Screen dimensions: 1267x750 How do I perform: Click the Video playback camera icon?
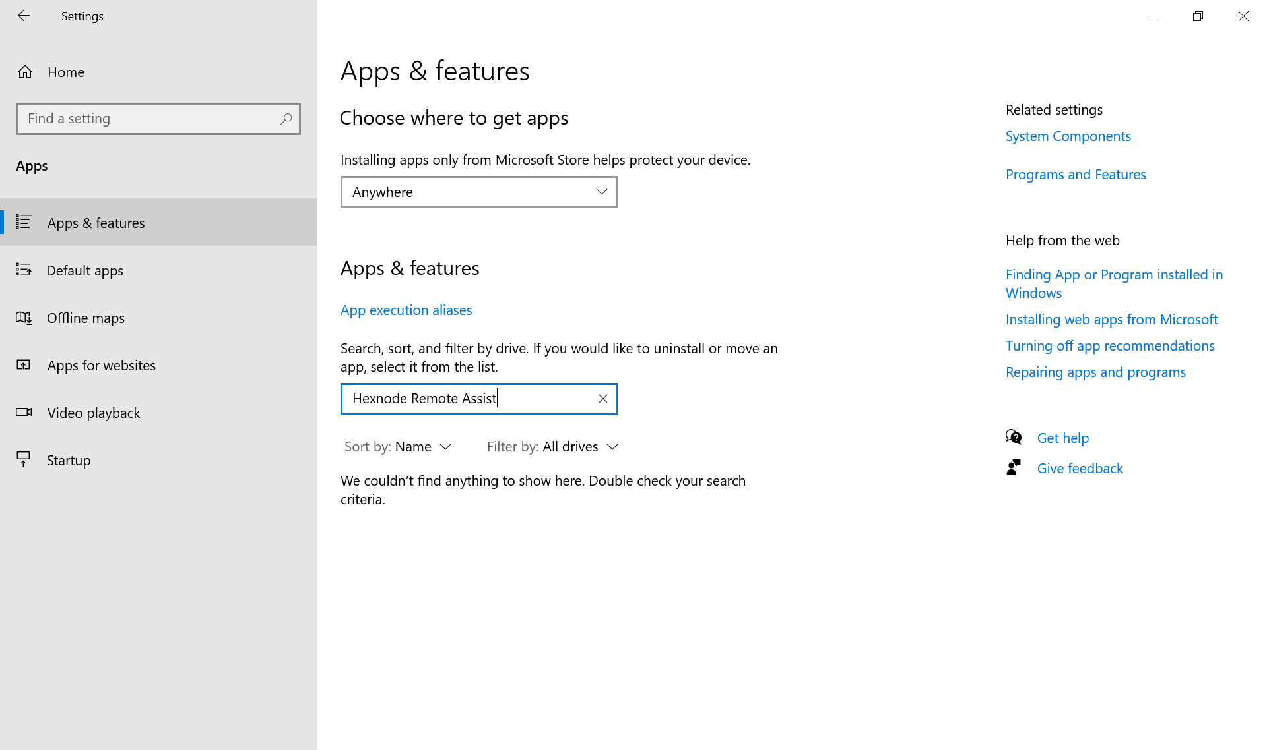(x=24, y=412)
